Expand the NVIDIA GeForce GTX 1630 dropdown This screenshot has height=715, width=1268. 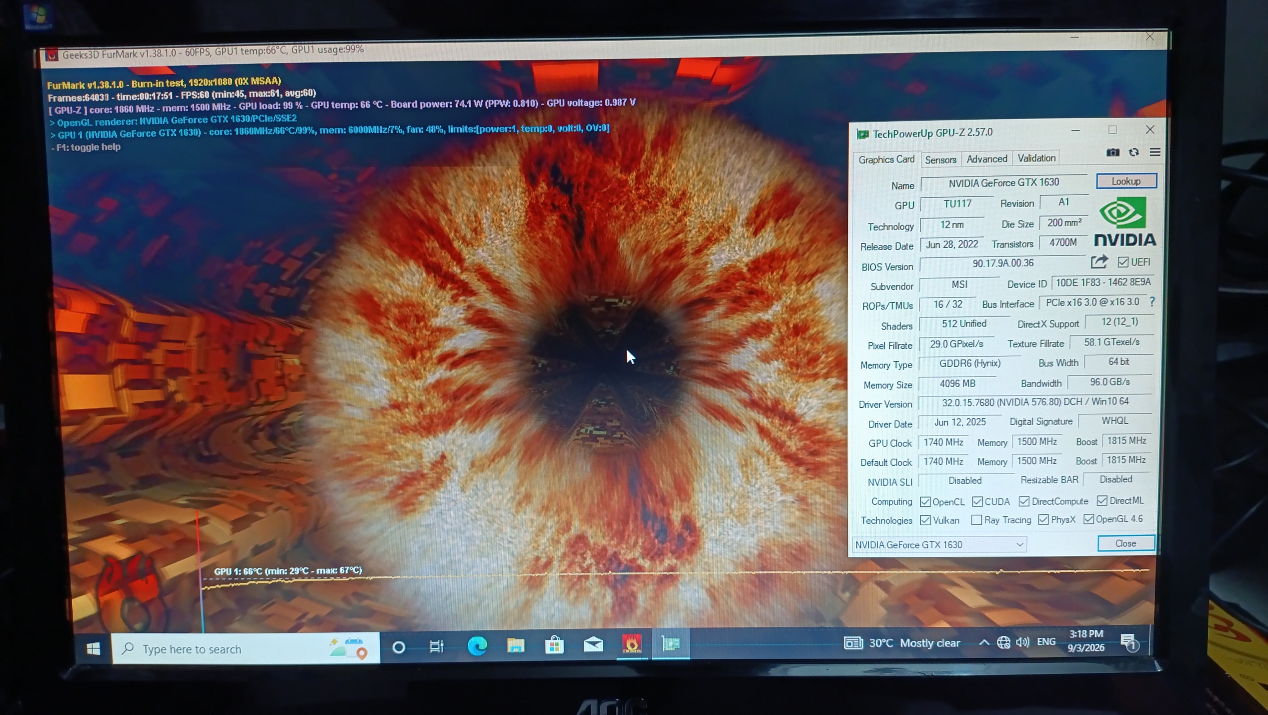pos(939,545)
